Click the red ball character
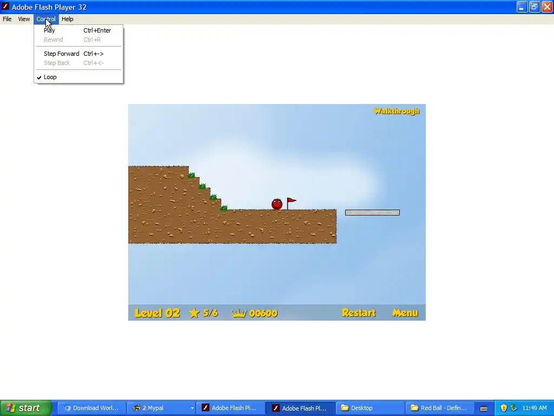 [277, 204]
